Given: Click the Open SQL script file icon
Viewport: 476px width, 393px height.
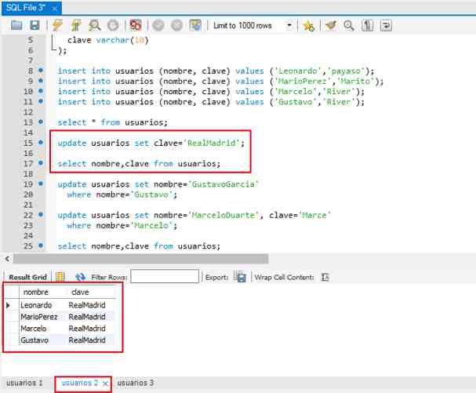Looking at the screenshot, I should 16,25.
